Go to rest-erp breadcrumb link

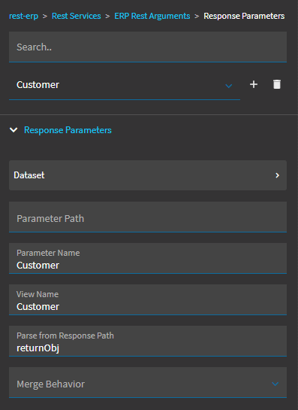(24, 16)
